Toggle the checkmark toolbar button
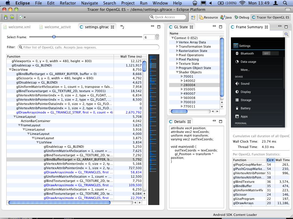 point(21,17)
